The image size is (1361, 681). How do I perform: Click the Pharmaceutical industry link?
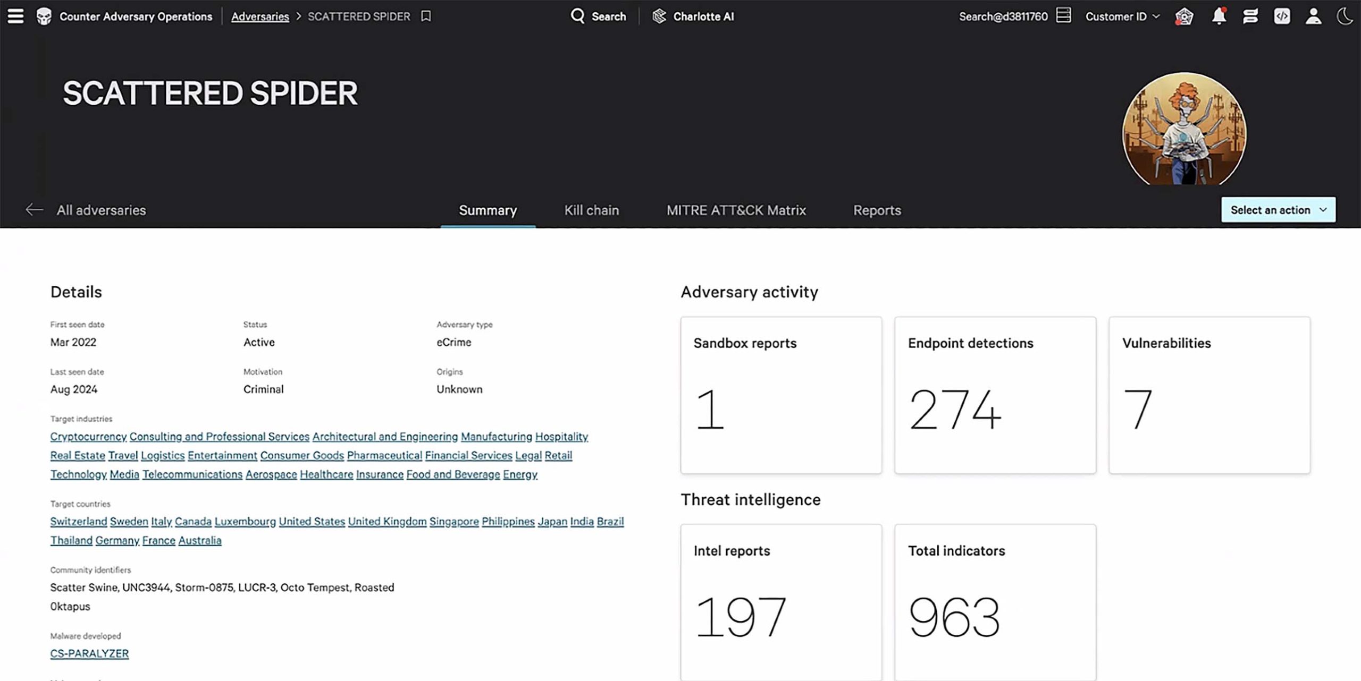384,456
